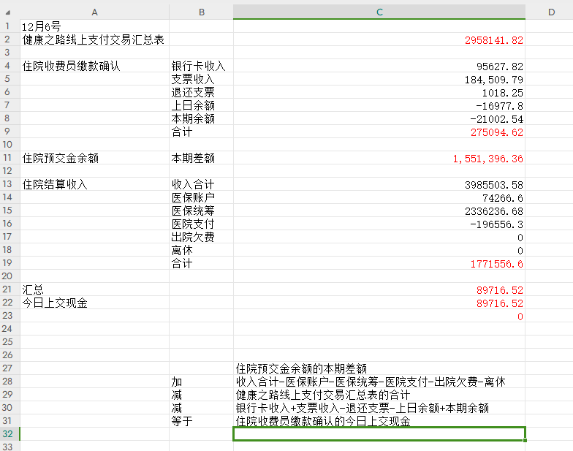This screenshot has width=573, height=451.
Task: Click value -196556.3
Action: tap(497, 224)
